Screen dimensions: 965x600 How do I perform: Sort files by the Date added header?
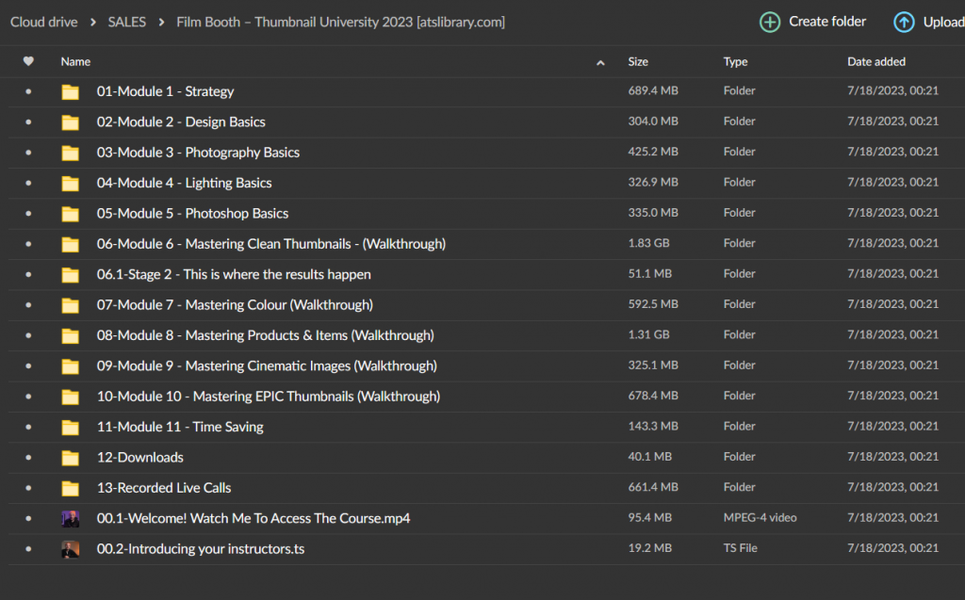click(875, 61)
